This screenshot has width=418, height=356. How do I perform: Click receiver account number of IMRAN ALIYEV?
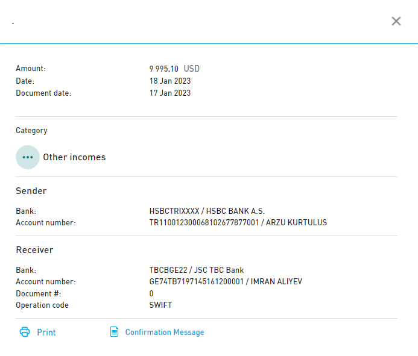pos(226,282)
